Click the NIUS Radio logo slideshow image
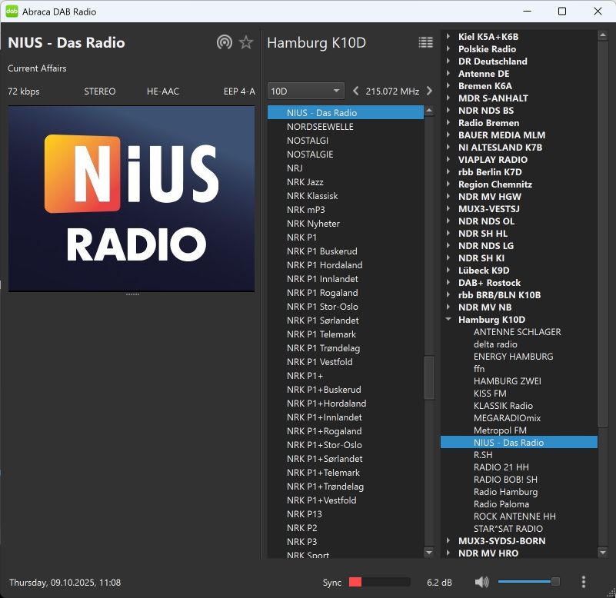 pos(131,198)
